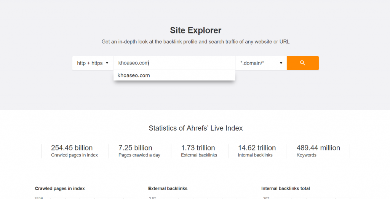This screenshot has height=199, width=390.
Task: Click Statistics of Ahrefs' Live Index heading
Action: point(195,128)
